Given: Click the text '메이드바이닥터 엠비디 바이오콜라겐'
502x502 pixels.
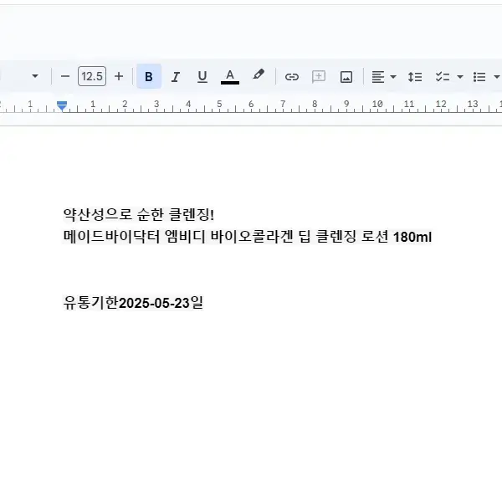Looking at the screenshot, I should [178, 237].
